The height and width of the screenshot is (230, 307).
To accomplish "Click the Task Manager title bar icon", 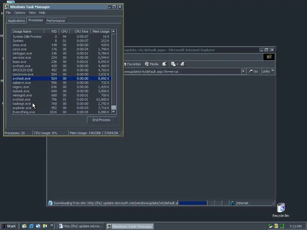I will coord(7,7).
